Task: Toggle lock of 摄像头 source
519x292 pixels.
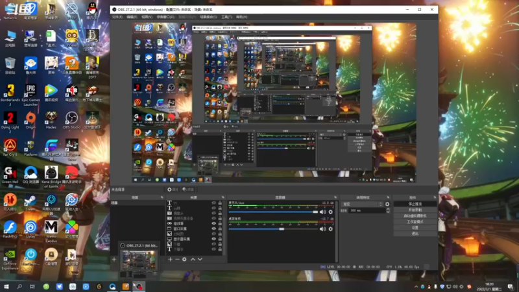Action: (220, 213)
